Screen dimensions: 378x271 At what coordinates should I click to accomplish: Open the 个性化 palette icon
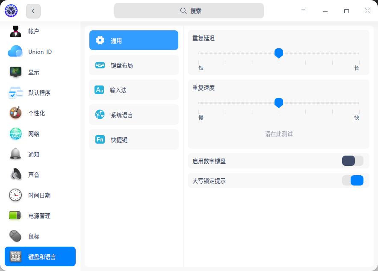(16, 113)
